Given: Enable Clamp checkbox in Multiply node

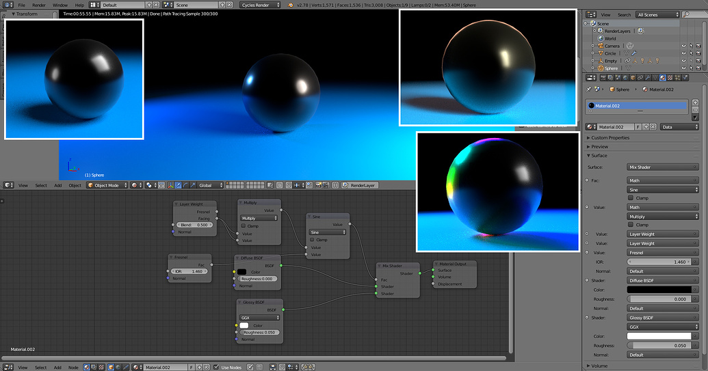Looking at the screenshot, I should 244,226.
